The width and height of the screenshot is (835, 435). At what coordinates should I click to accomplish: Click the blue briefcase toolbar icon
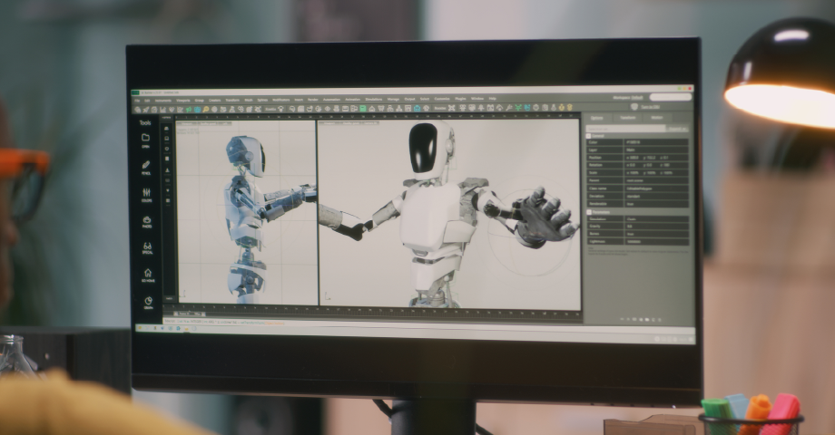417,109
